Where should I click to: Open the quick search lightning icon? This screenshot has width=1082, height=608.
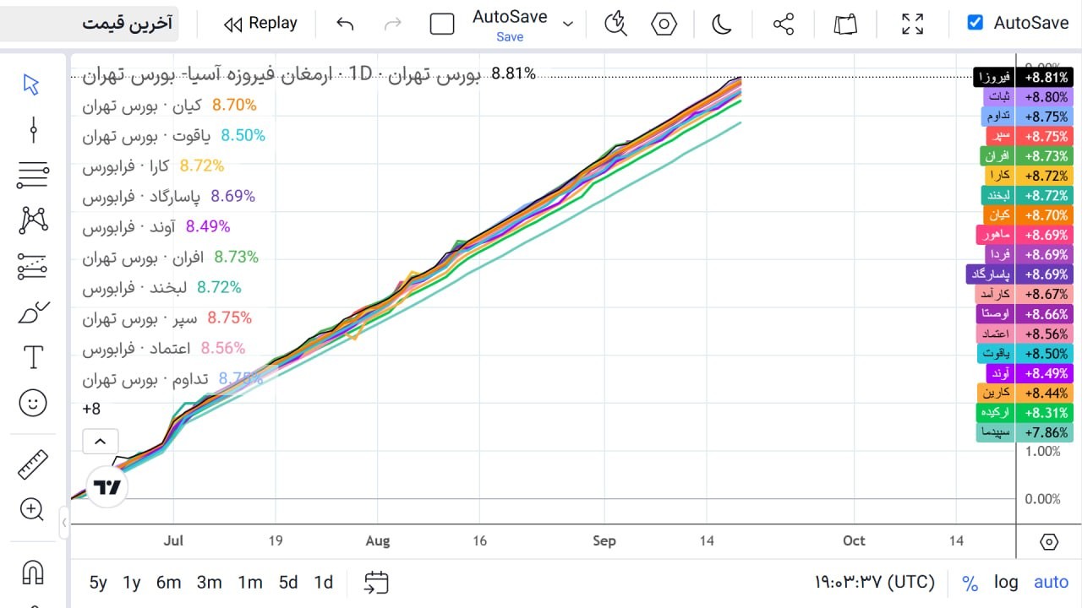pos(615,24)
